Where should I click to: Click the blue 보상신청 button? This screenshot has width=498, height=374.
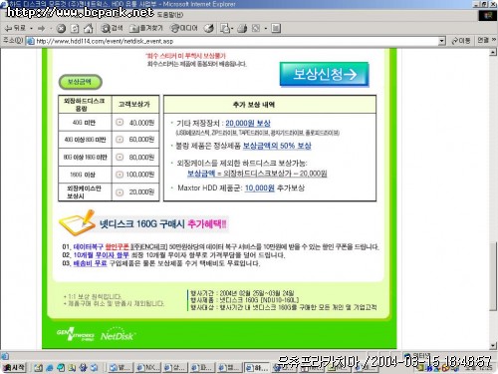click(x=324, y=74)
